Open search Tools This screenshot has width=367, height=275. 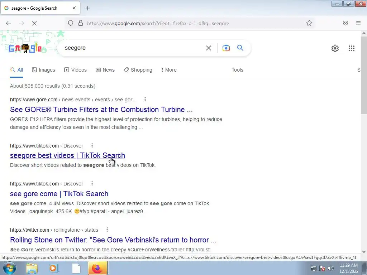[237, 70]
